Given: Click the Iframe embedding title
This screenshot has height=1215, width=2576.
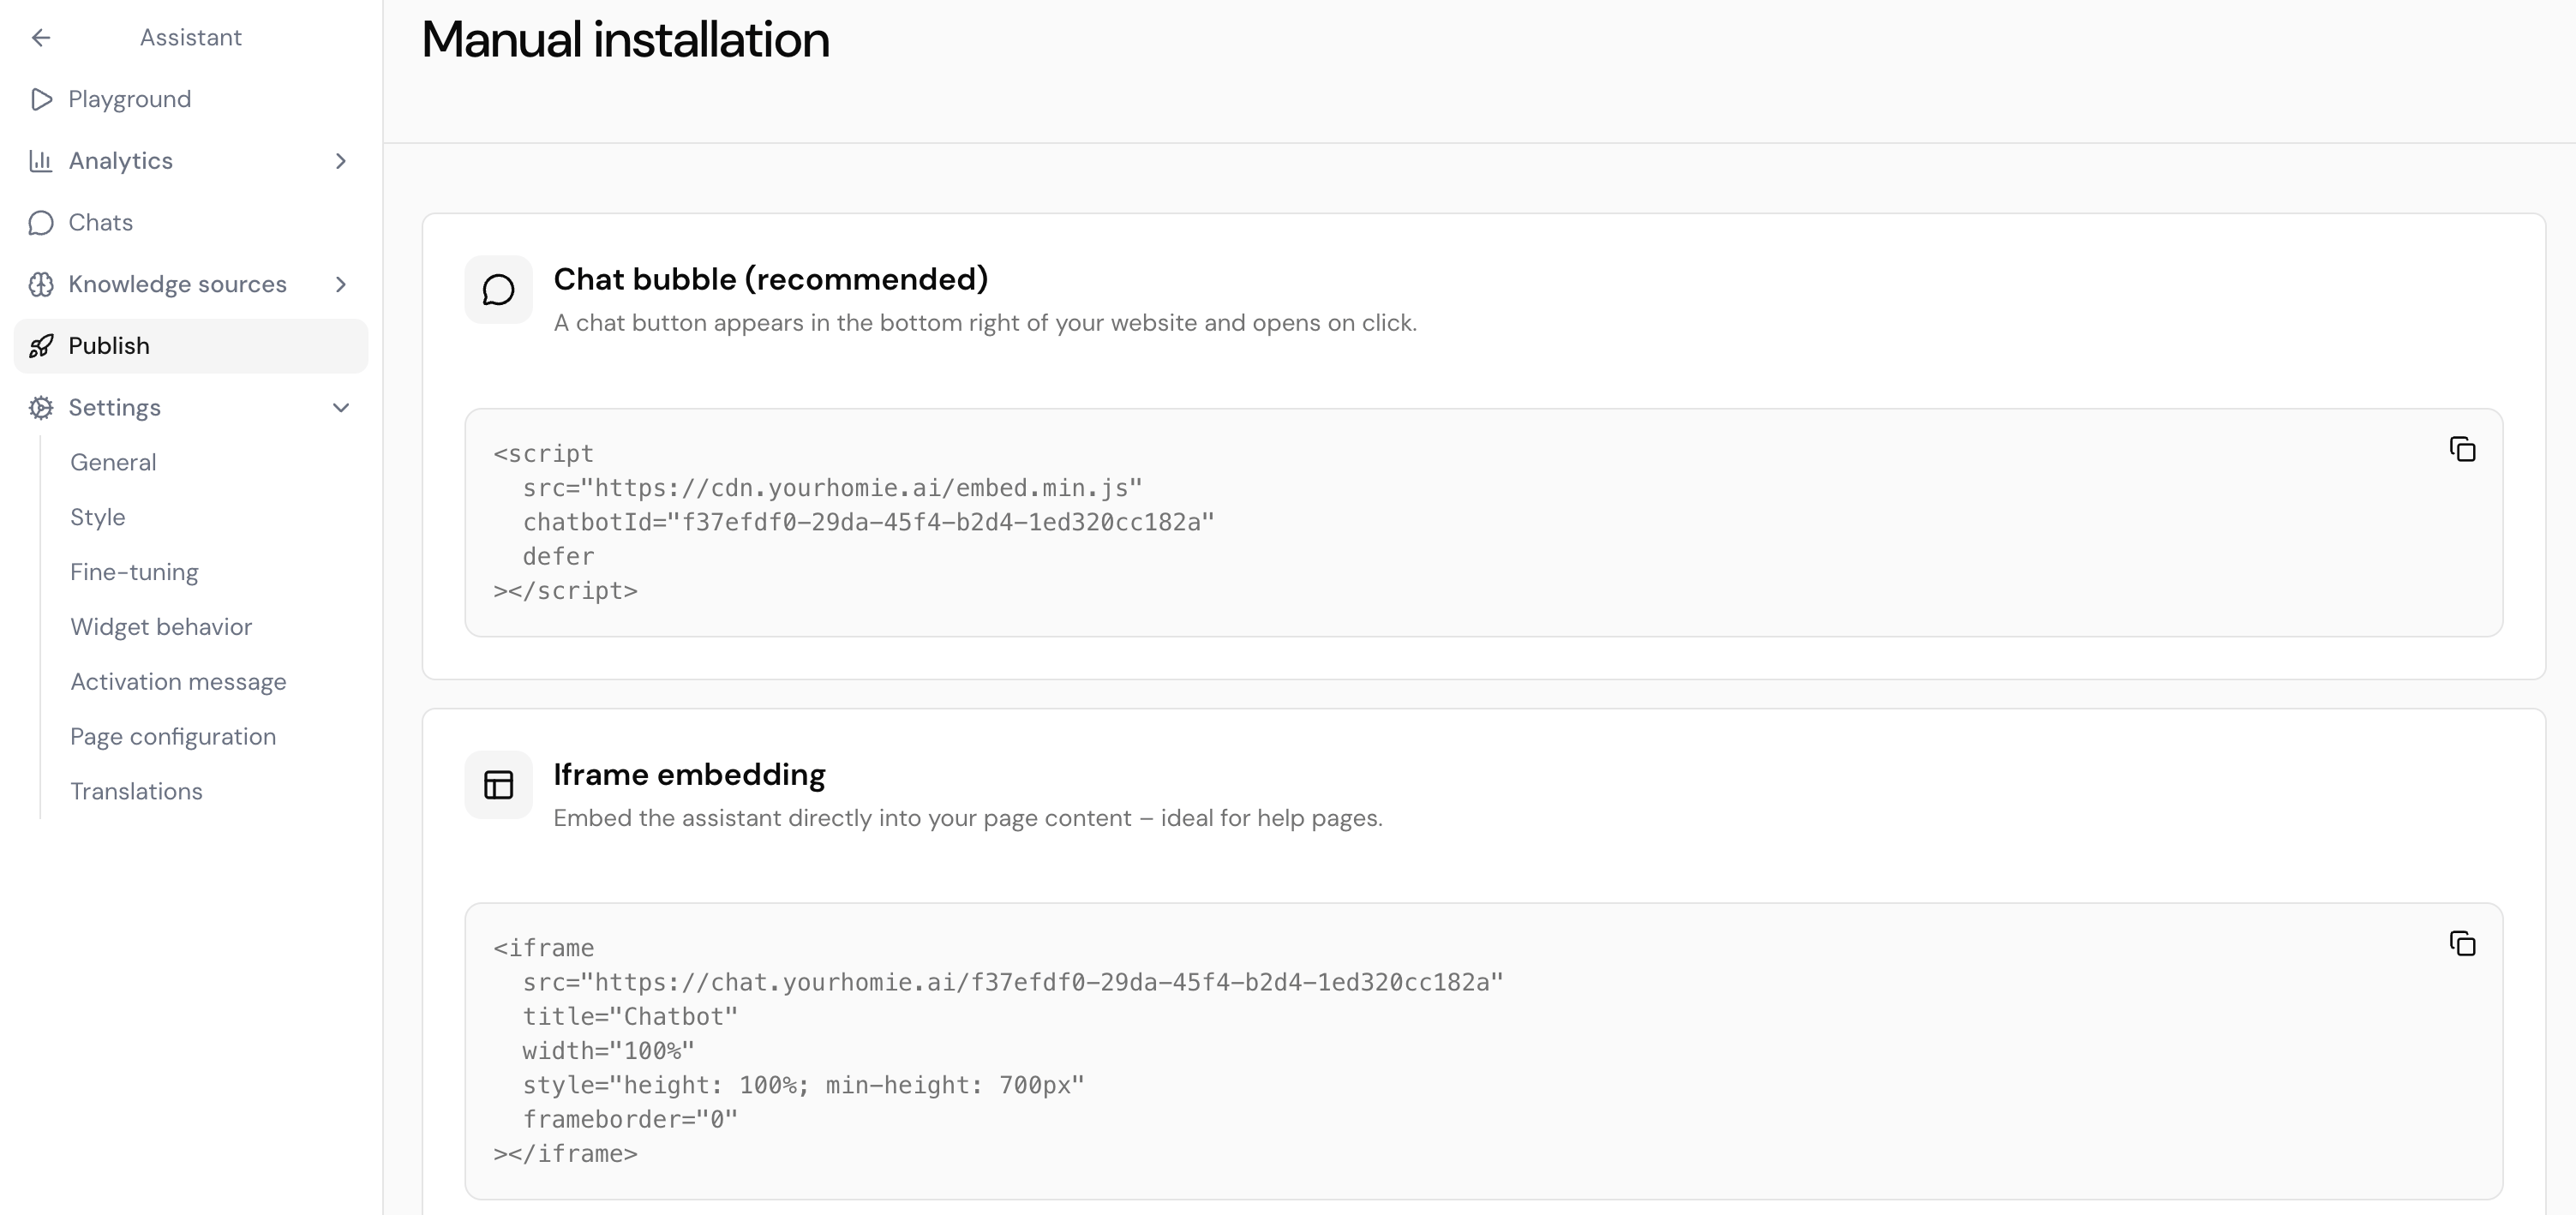Looking at the screenshot, I should pos(689,775).
